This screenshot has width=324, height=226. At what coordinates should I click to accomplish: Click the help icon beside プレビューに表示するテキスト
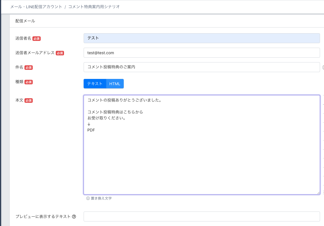[74, 217]
